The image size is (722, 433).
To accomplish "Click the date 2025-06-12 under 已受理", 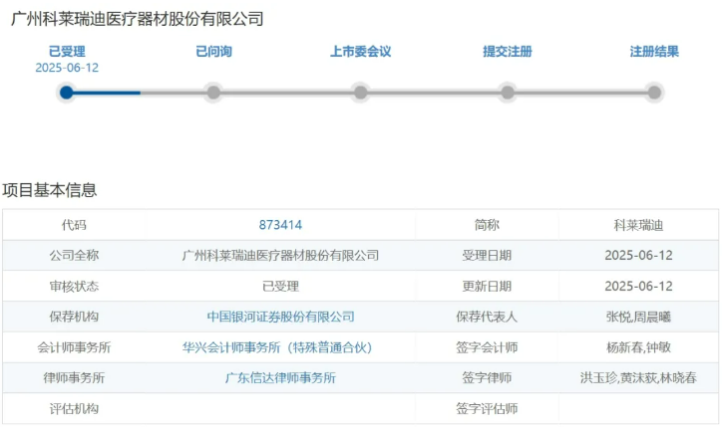I will click(x=67, y=68).
